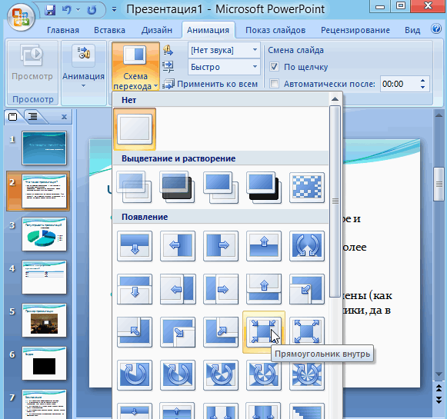Open the Вид ribbon tab

tap(412, 30)
